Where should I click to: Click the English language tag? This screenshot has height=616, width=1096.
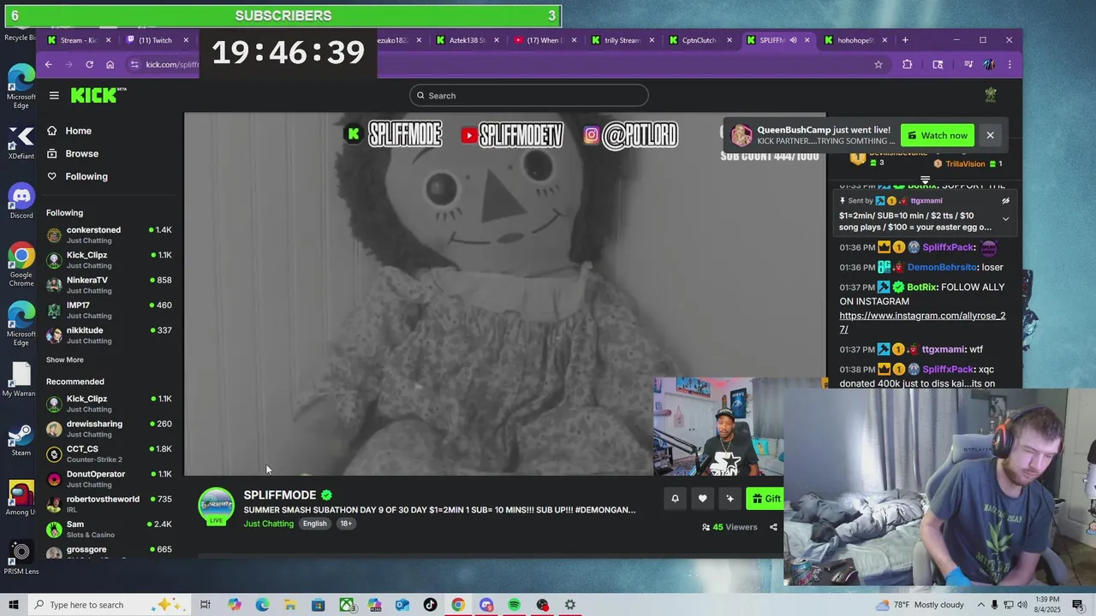click(314, 524)
